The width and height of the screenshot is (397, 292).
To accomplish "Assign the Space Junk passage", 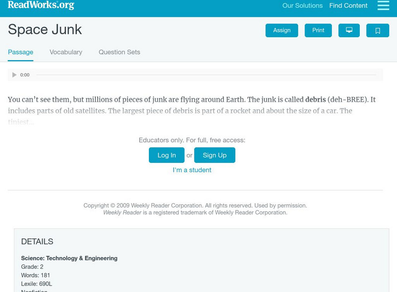I will tap(281, 30).
